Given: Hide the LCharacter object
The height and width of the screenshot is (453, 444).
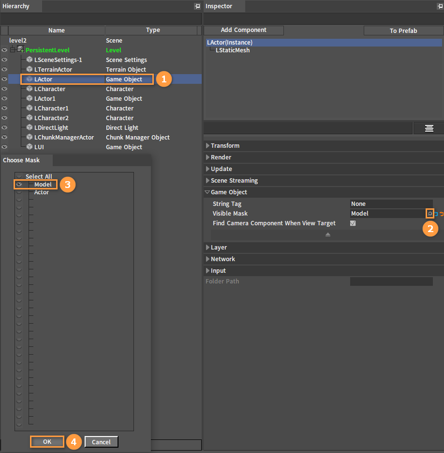Looking at the screenshot, I should click(x=4, y=89).
